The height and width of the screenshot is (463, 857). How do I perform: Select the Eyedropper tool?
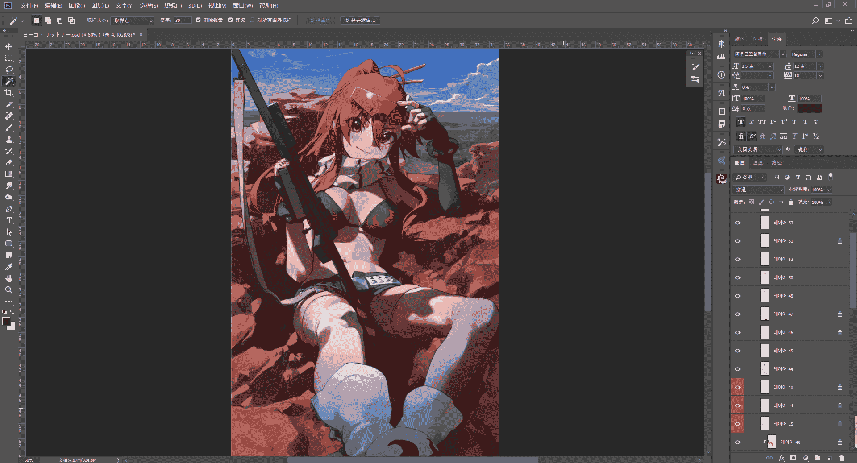(9, 267)
